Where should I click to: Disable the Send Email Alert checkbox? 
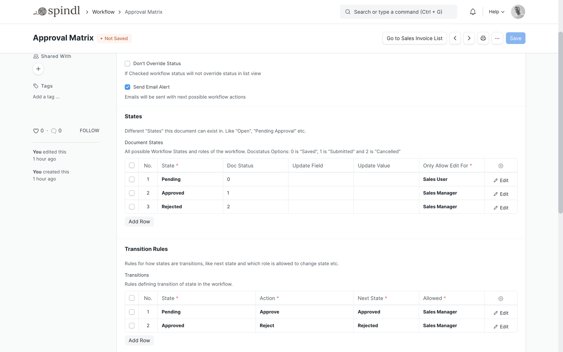point(127,87)
